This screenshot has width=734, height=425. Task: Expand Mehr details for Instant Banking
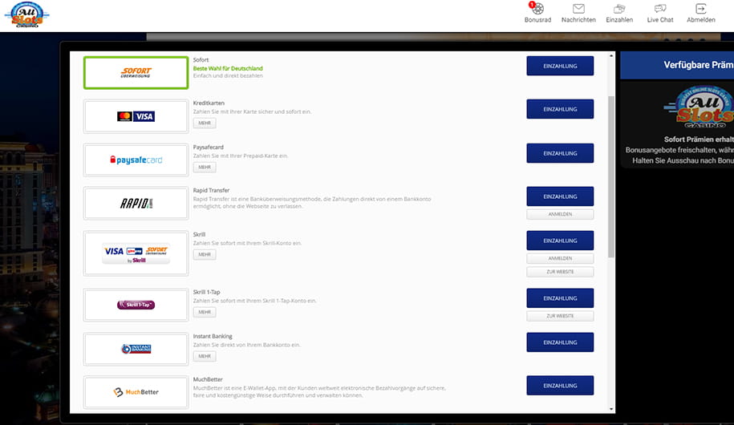[205, 356]
